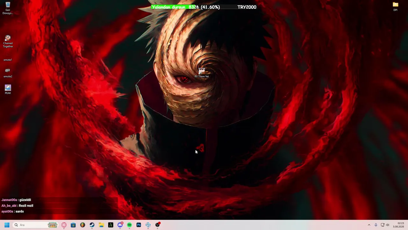Open Microsoft Store from the taskbar

pyautogui.click(x=73, y=225)
